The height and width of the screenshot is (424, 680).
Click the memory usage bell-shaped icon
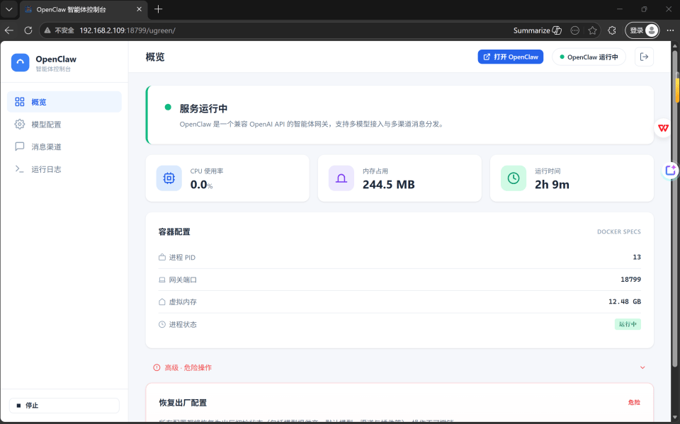tap(341, 178)
